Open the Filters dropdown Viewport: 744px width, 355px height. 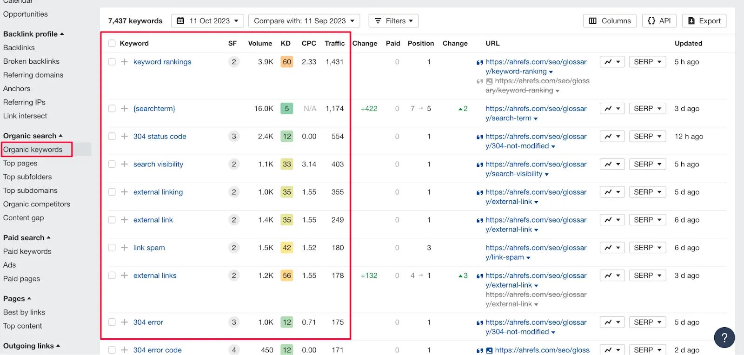[394, 21]
